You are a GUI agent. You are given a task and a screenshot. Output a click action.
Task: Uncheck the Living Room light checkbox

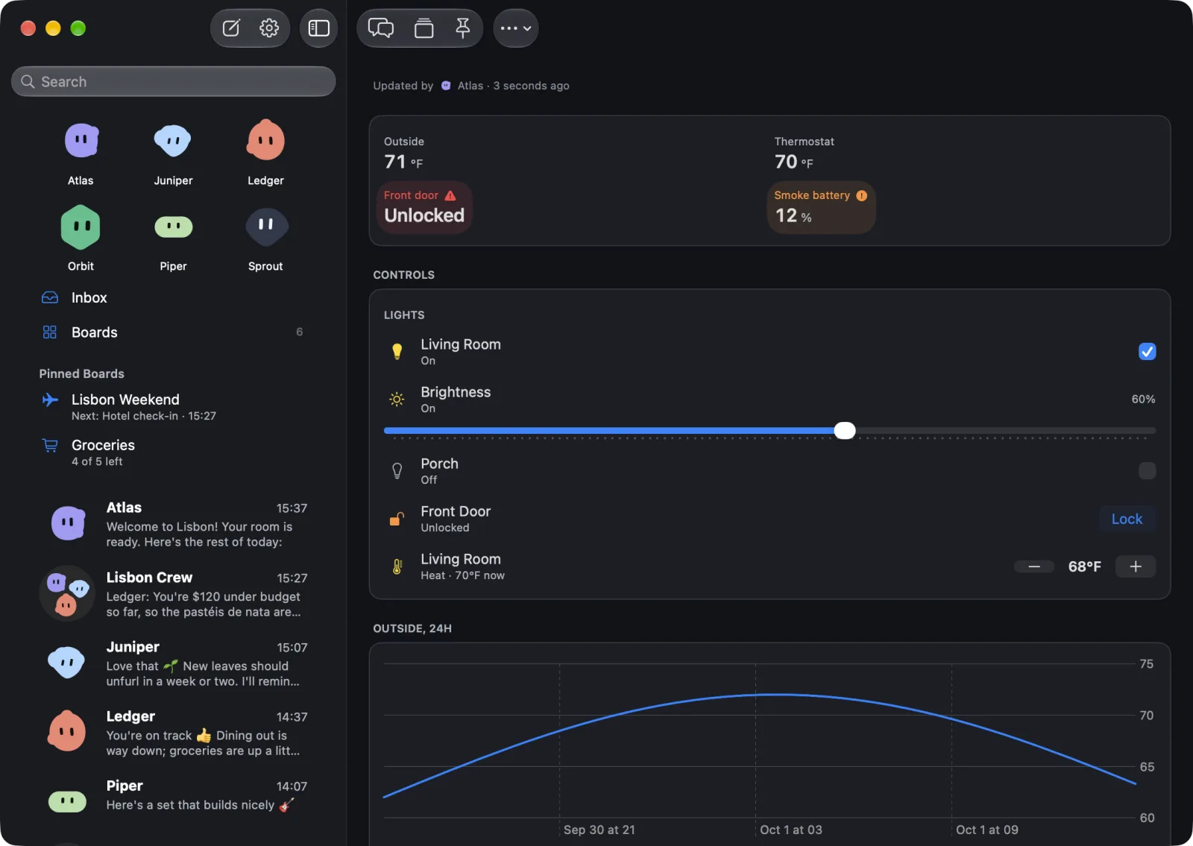(x=1148, y=351)
